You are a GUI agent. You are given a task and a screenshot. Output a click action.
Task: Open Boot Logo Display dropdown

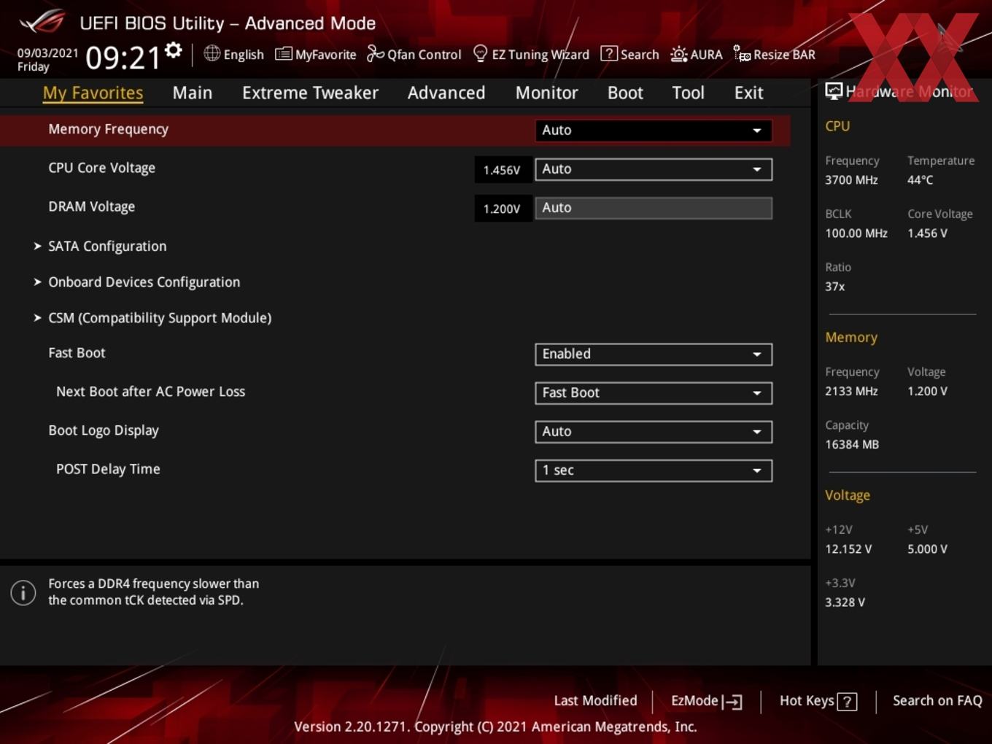[x=653, y=432]
